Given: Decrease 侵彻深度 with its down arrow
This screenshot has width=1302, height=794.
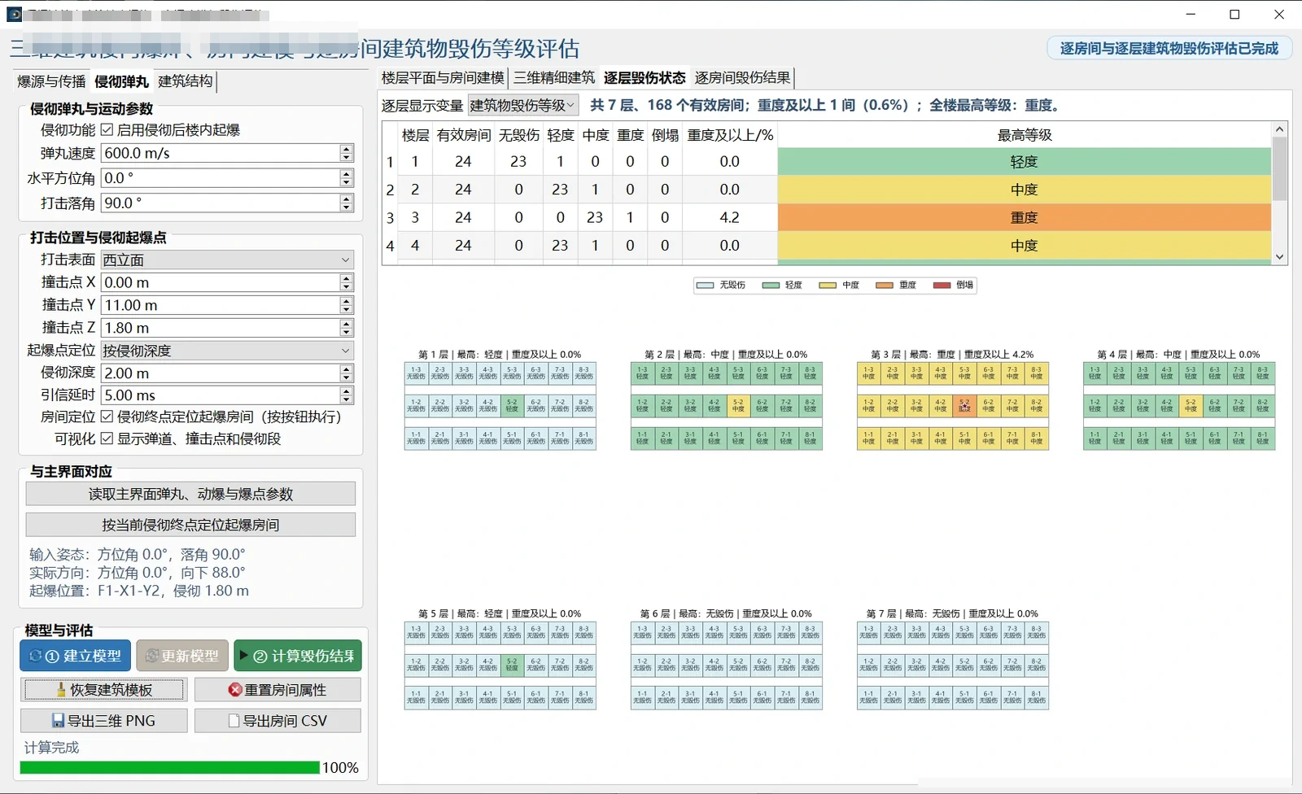Looking at the screenshot, I should coord(347,377).
